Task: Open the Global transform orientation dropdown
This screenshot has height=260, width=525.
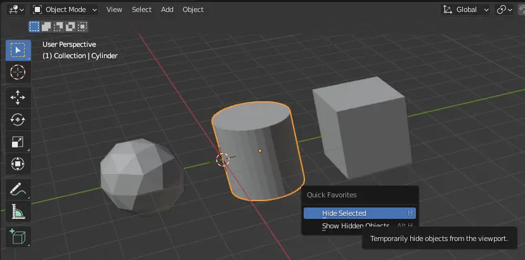Action: point(466,9)
